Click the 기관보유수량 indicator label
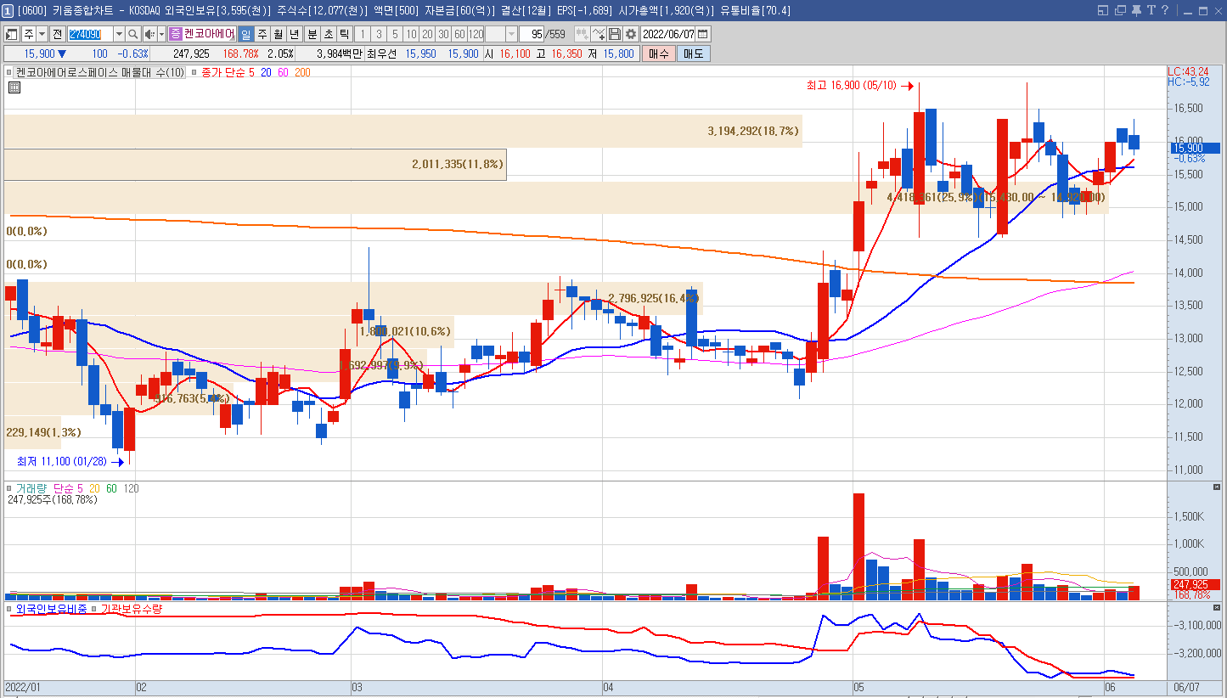This screenshot has height=698, width=1227. click(132, 609)
